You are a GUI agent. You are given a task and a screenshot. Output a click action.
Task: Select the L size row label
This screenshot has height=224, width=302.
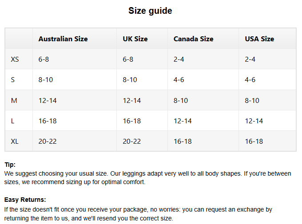click(x=13, y=121)
